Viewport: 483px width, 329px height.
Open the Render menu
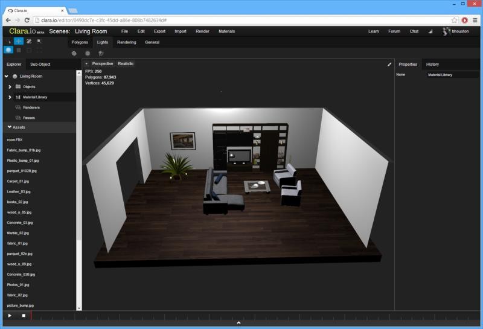click(x=202, y=31)
